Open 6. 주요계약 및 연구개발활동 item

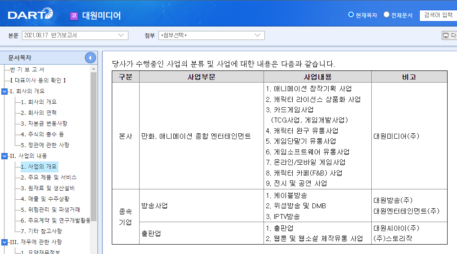click(x=55, y=220)
